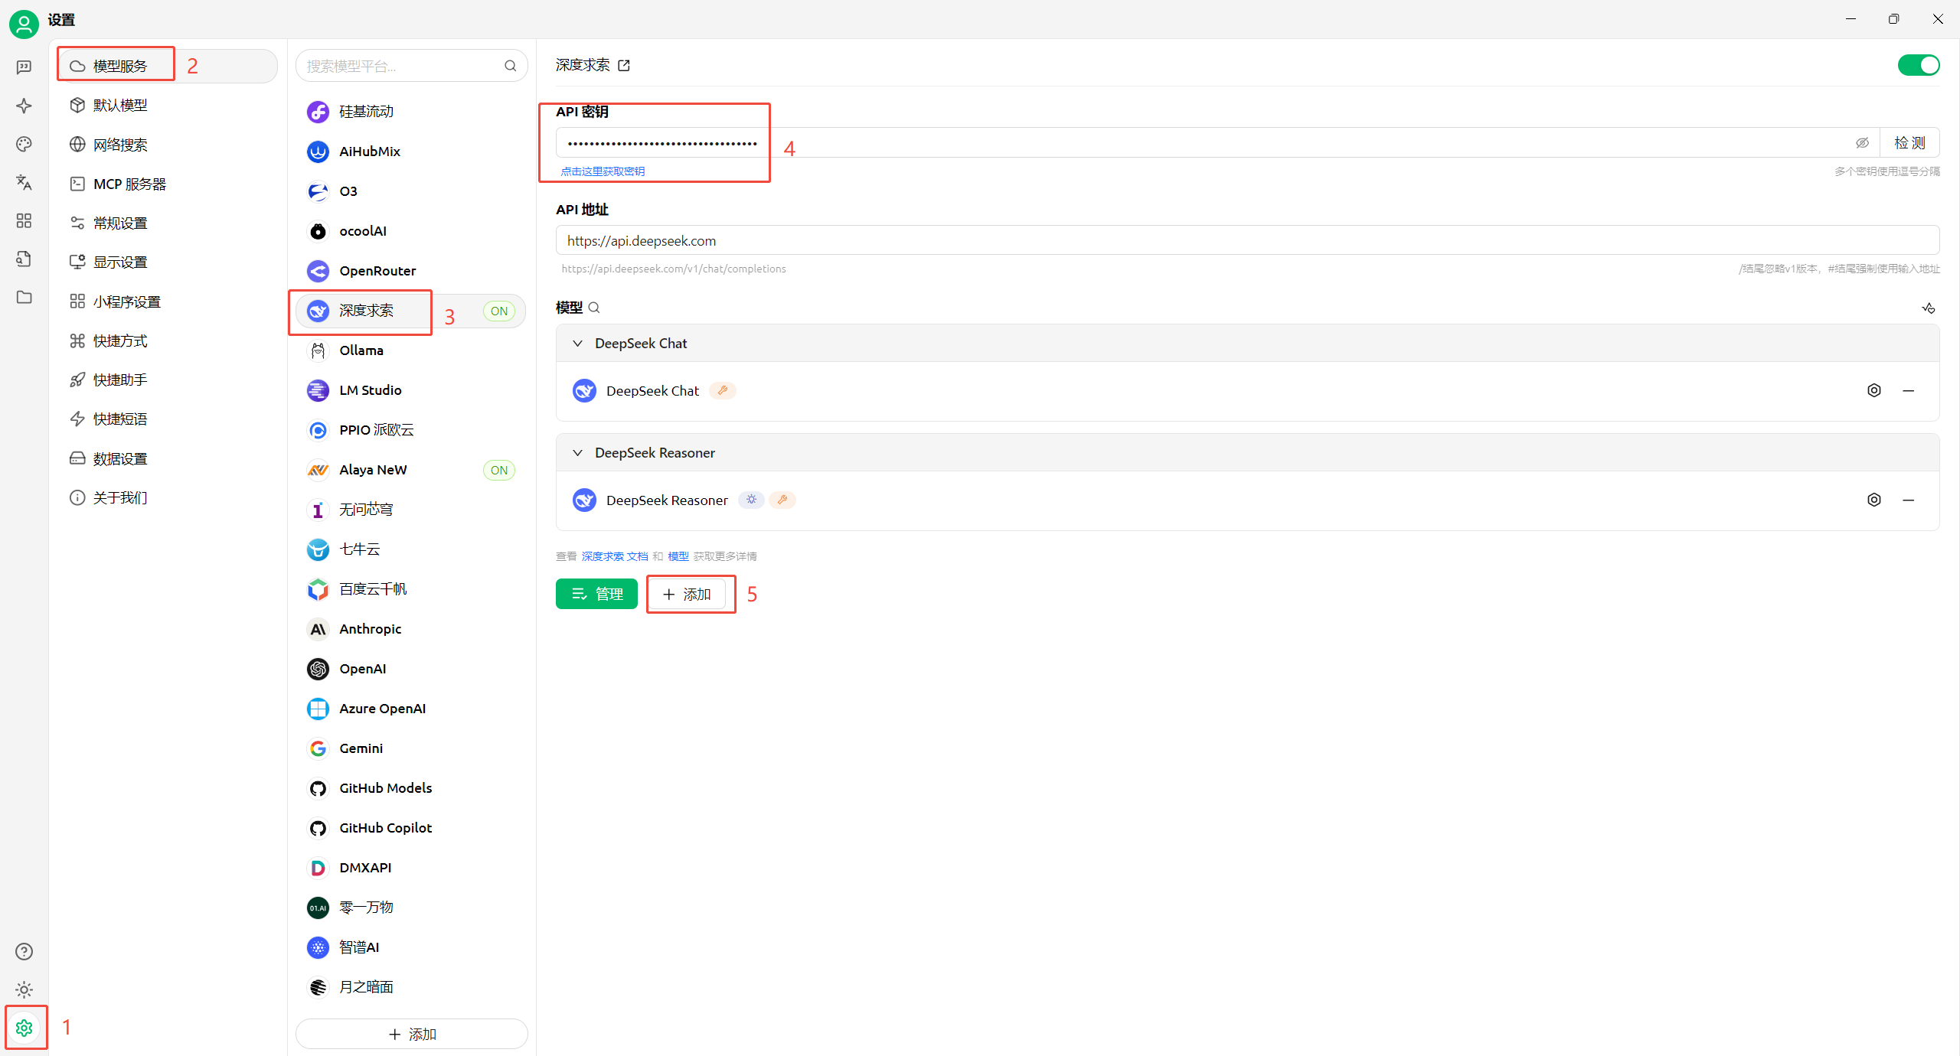Toggle the 深度求索 provider enable switch
The height and width of the screenshot is (1056, 1960).
tap(1918, 65)
